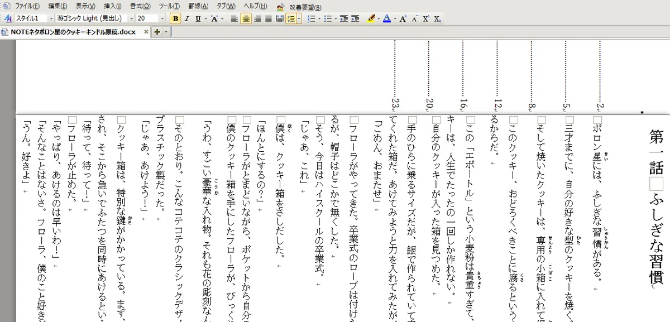Close the NOTEネタポロン星 docx tab
Image resolution: width=670 pixels, height=322 pixels.
click(x=147, y=32)
